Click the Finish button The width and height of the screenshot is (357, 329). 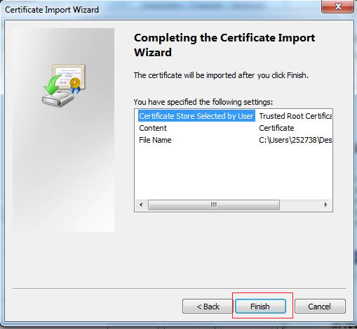(260, 306)
